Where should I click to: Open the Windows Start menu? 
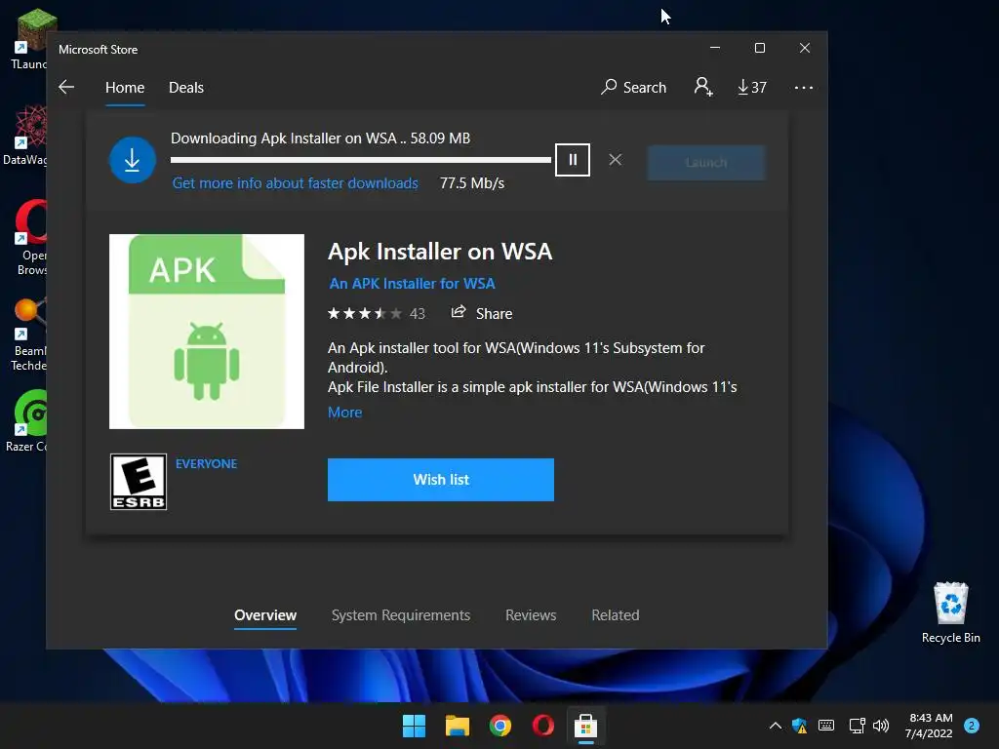tap(414, 726)
